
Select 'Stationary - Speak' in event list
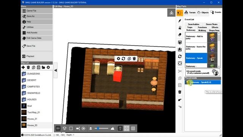click(201, 58)
